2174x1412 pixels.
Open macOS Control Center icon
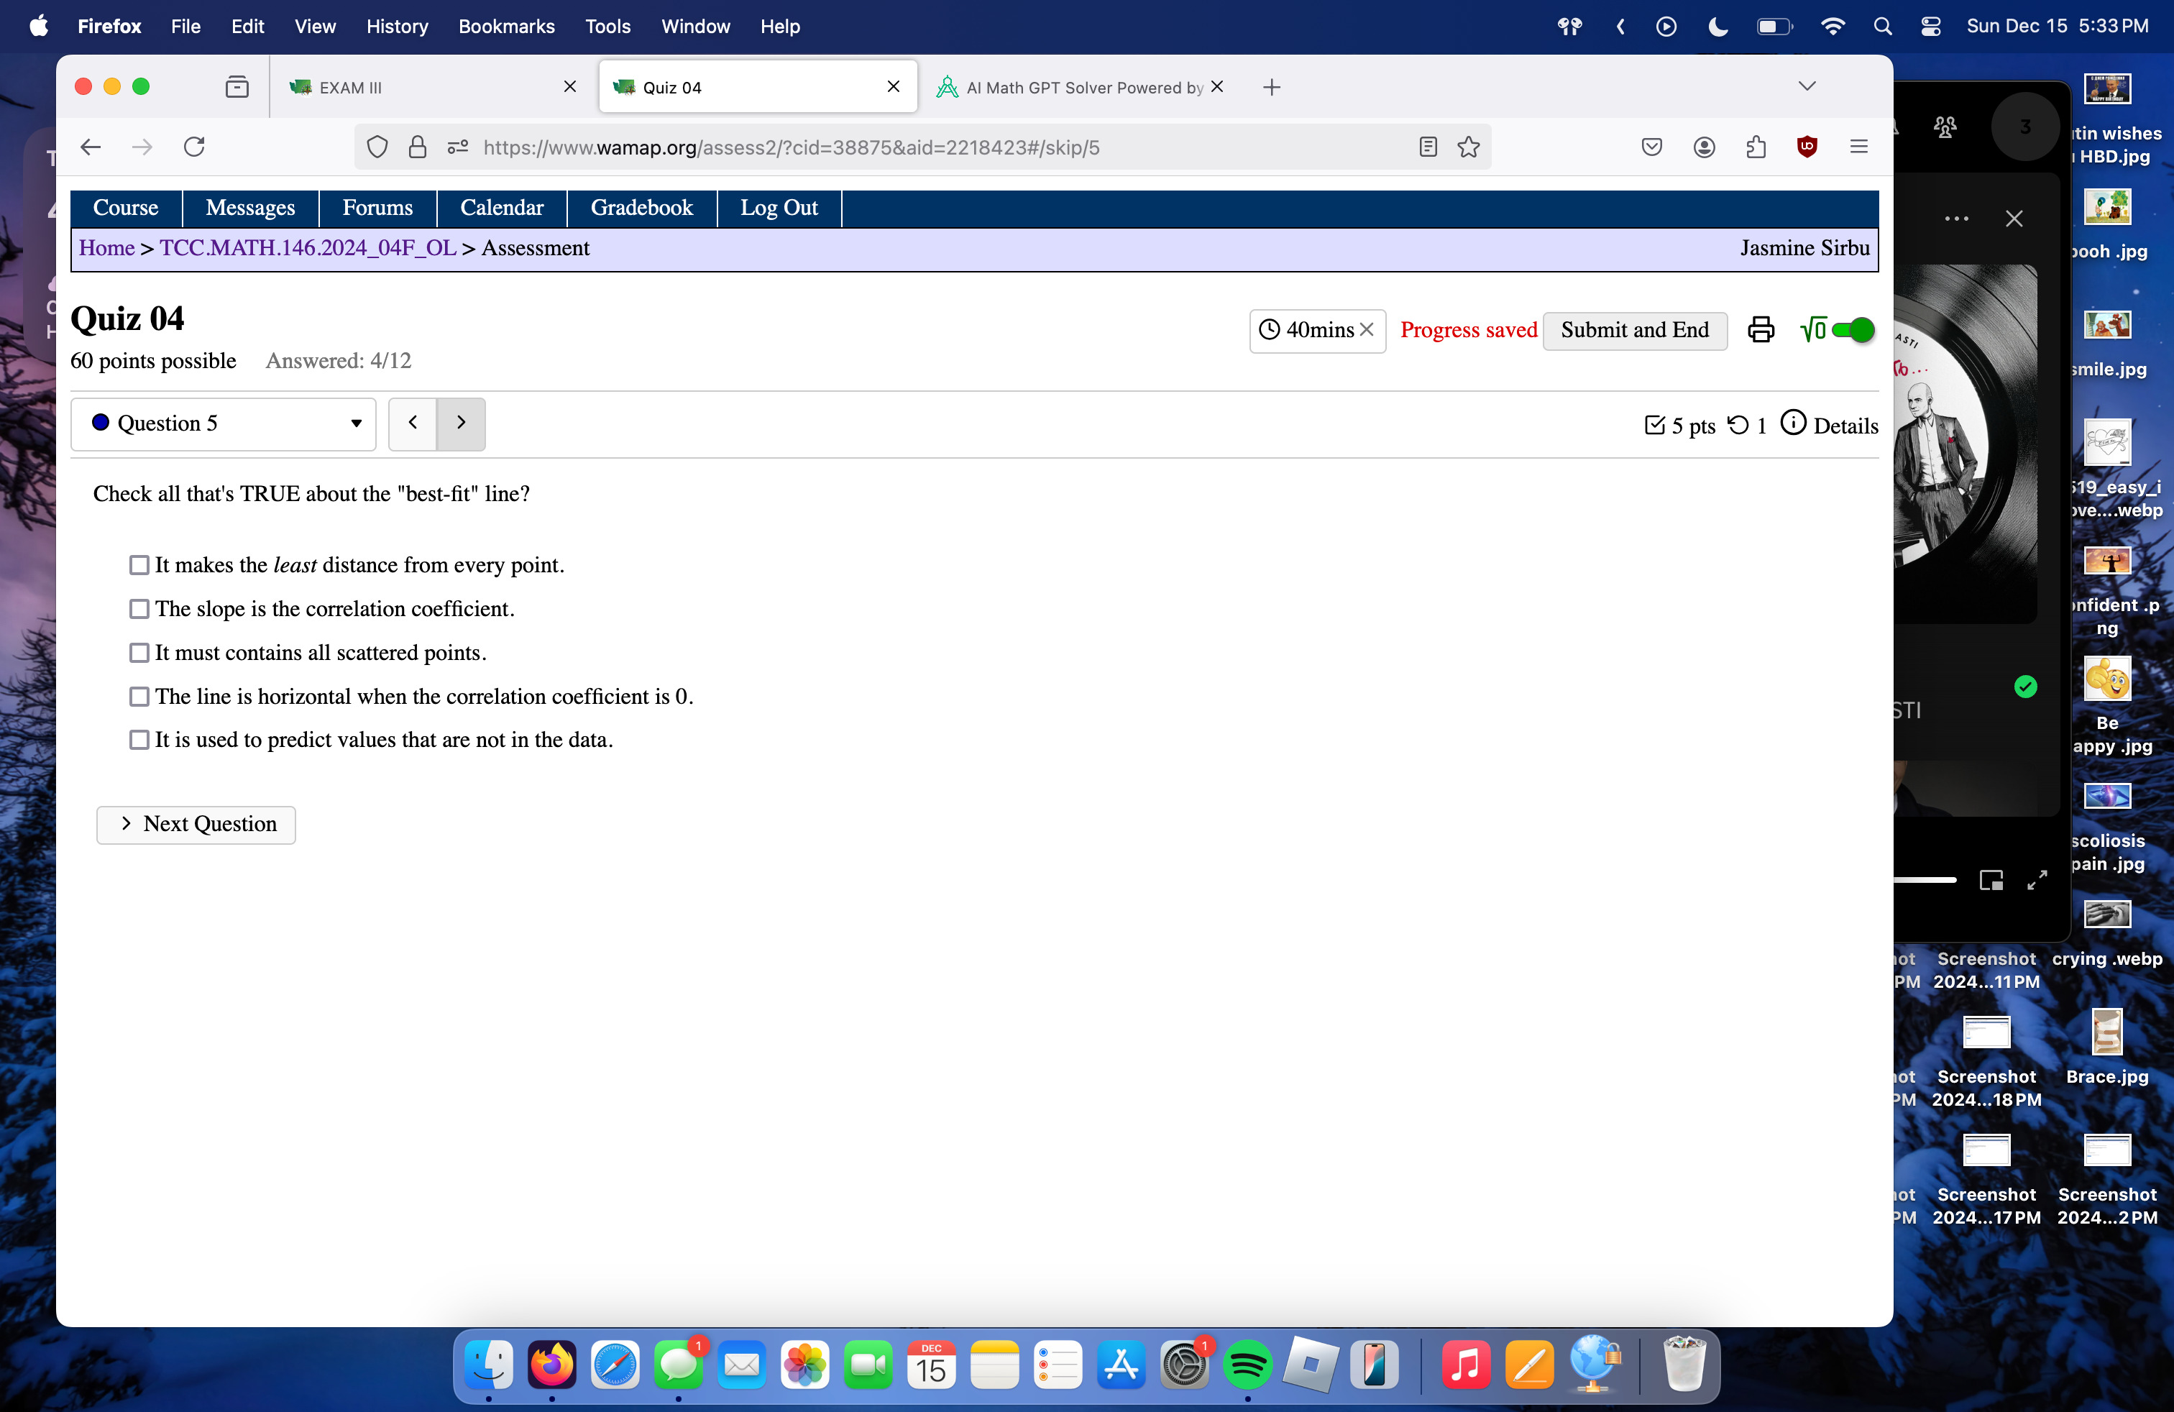(x=1930, y=27)
